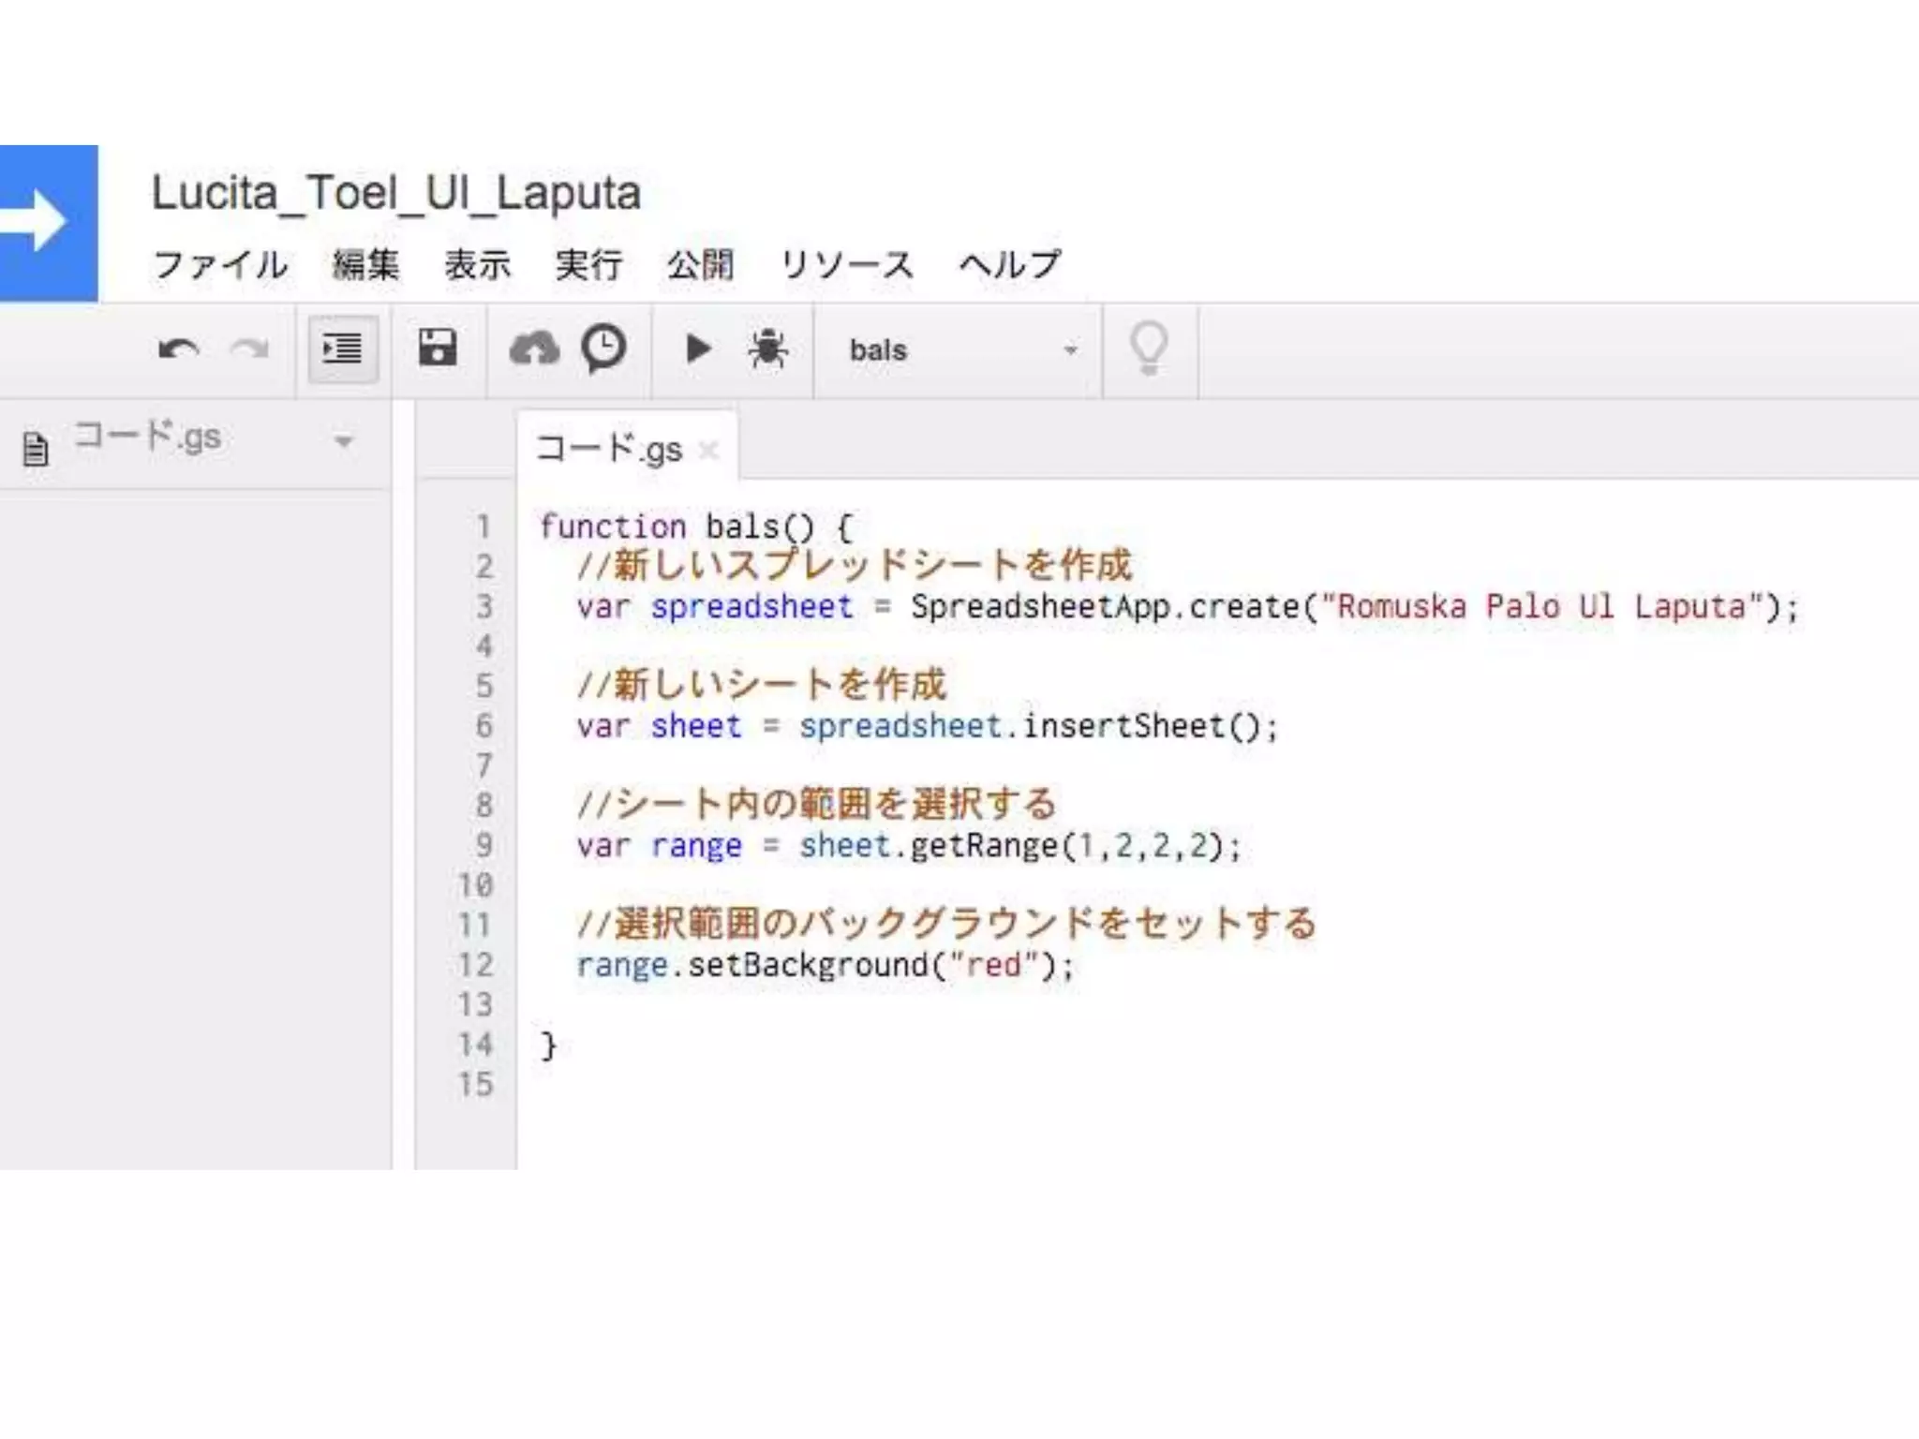This screenshot has height=1439, width=1919.
Task: Switch to the コード.gs editor tab
Action: coord(608,450)
